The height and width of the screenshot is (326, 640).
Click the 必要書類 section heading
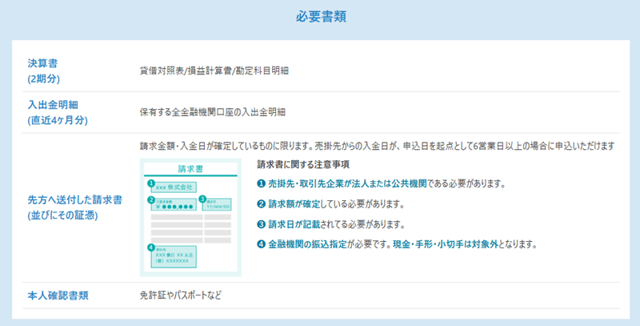320,16
